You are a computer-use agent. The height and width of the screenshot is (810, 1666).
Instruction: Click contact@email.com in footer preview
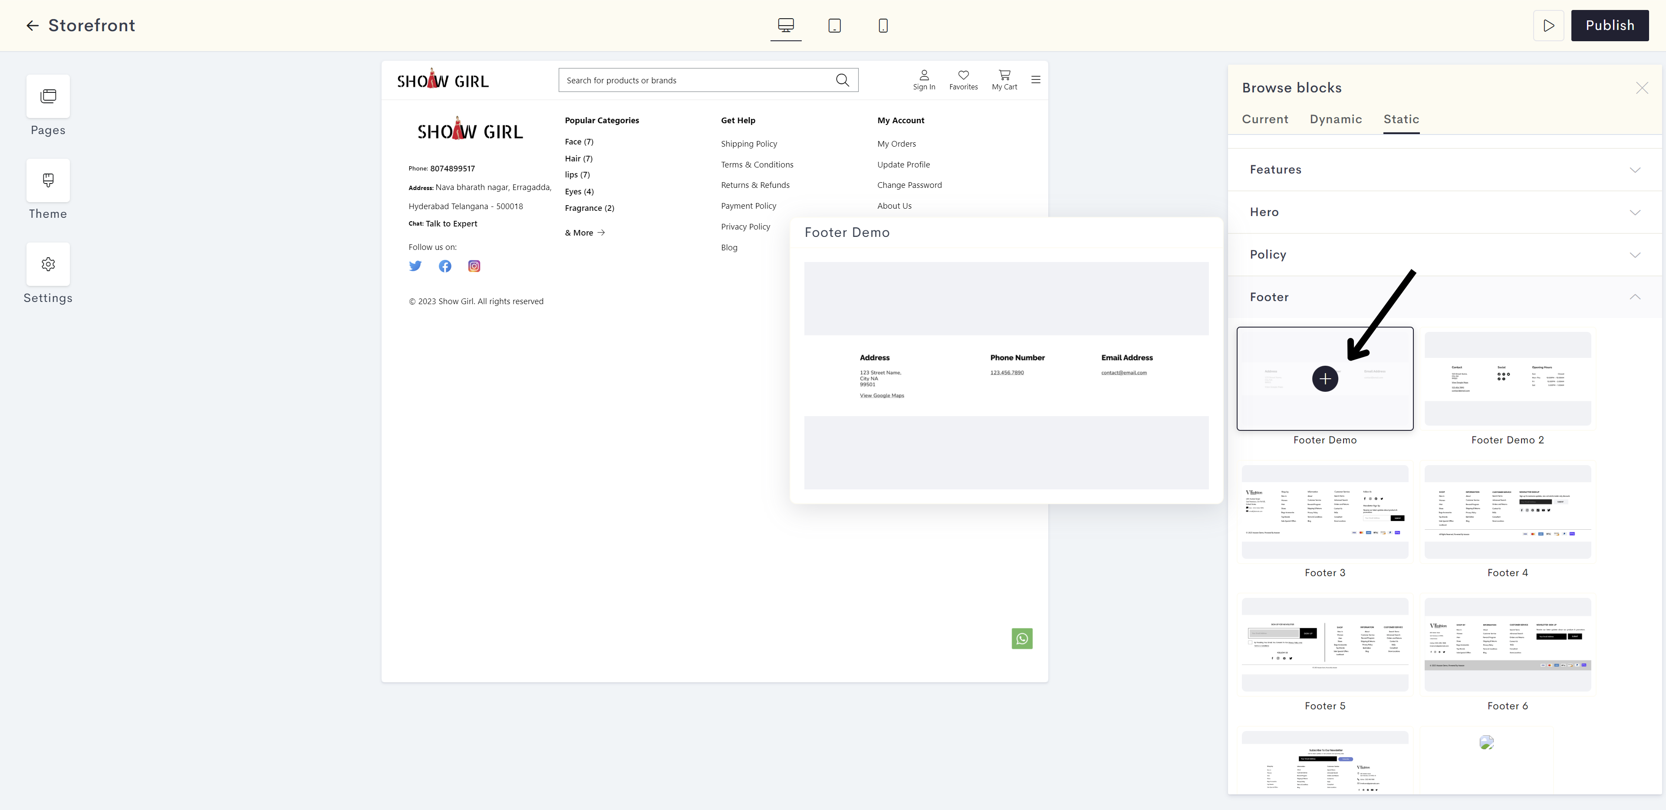[1123, 372]
